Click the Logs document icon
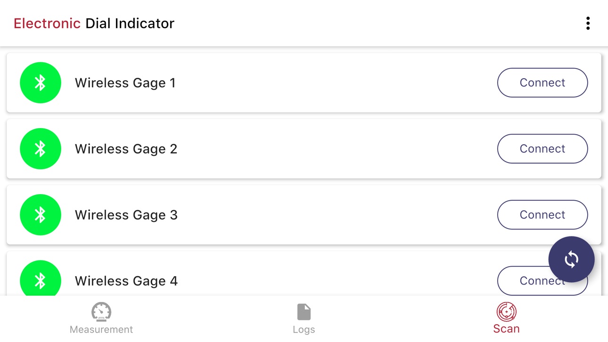The height and width of the screenshot is (342, 608). point(304,312)
